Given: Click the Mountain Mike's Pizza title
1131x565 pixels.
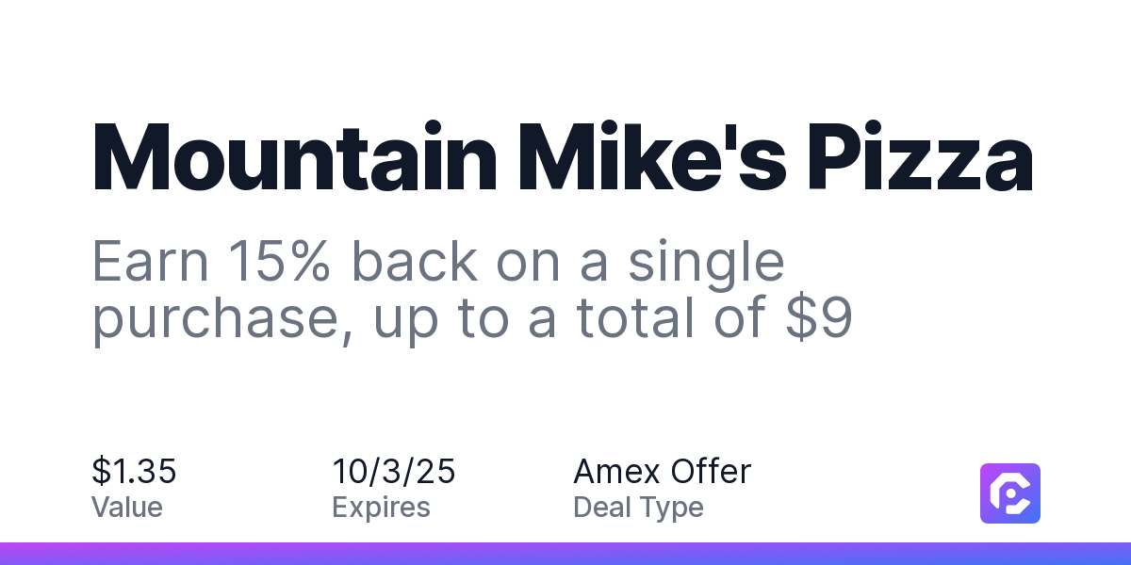Looking at the screenshot, I should [563, 158].
